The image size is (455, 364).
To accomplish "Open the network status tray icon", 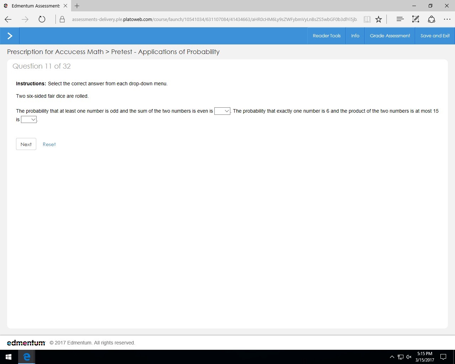I will tap(401, 357).
